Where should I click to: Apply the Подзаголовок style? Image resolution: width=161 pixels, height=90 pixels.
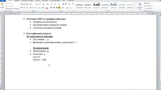pyautogui.click(x=122, y=6)
